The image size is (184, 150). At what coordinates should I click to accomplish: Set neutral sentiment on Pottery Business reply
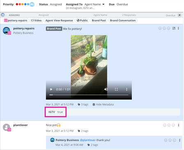pos(170,140)
